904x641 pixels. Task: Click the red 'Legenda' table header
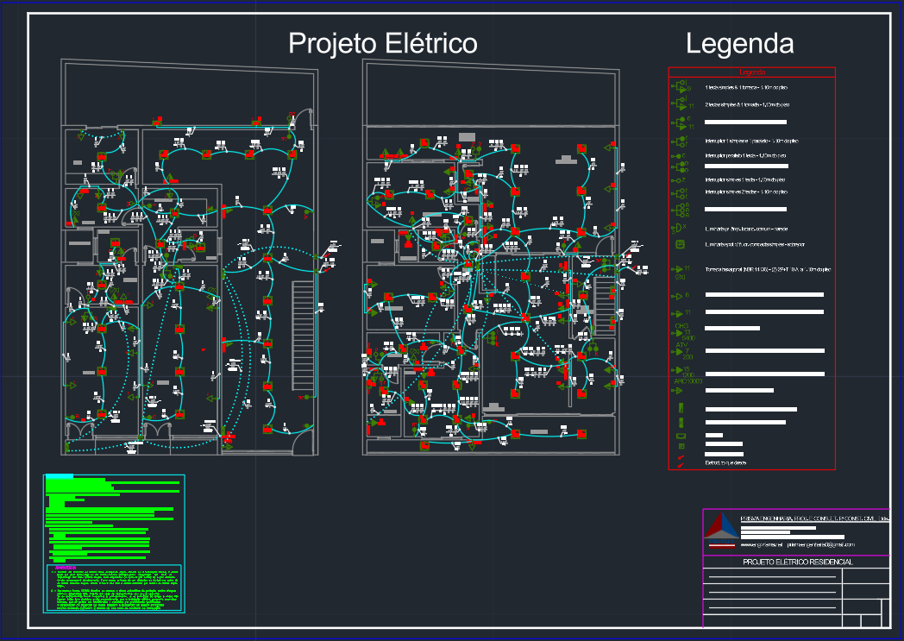click(751, 73)
